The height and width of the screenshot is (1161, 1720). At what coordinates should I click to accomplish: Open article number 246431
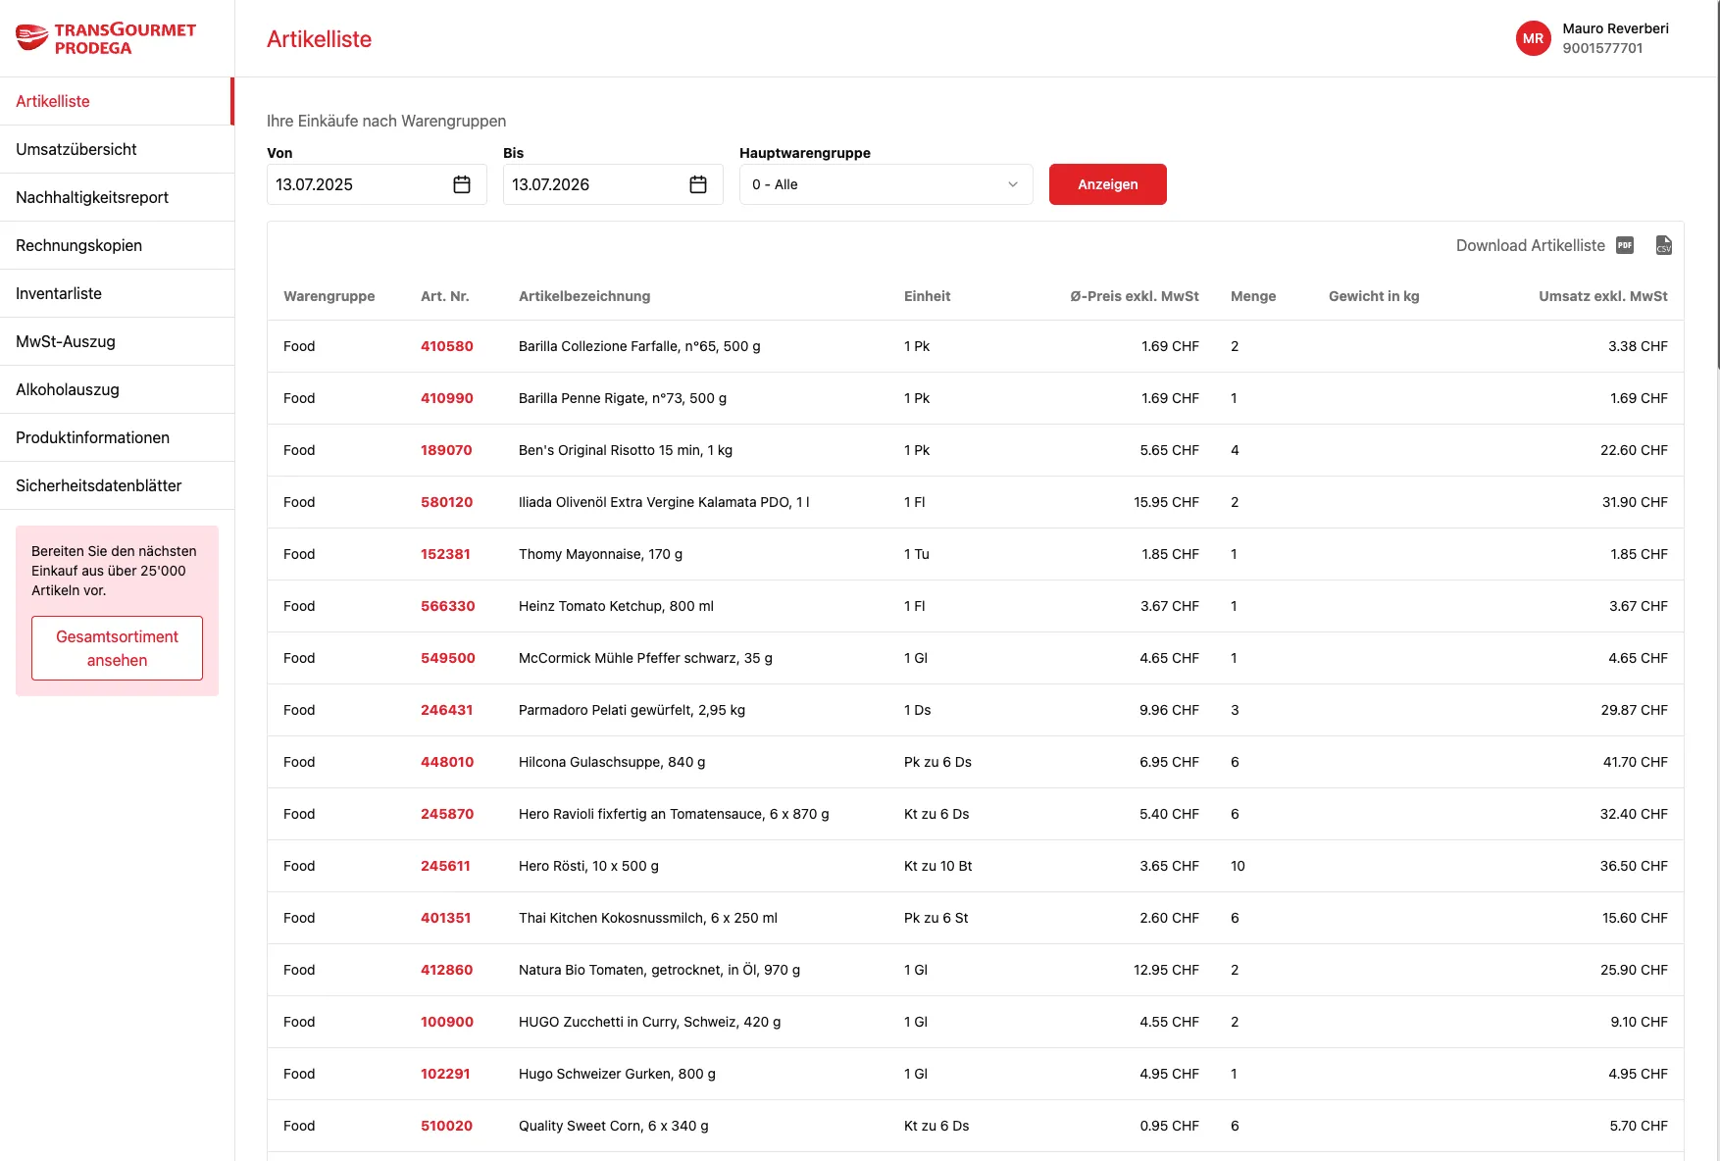pyautogui.click(x=446, y=710)
